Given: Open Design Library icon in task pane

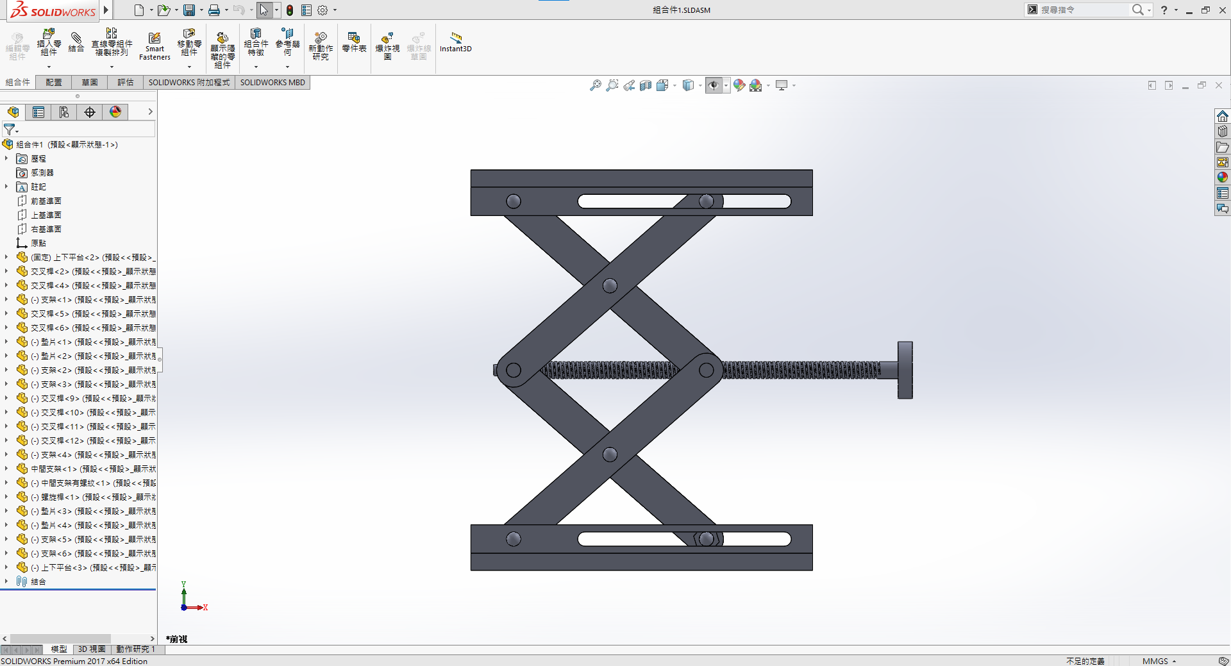Looking at the screenshot, I should [x=1223, y=131].
